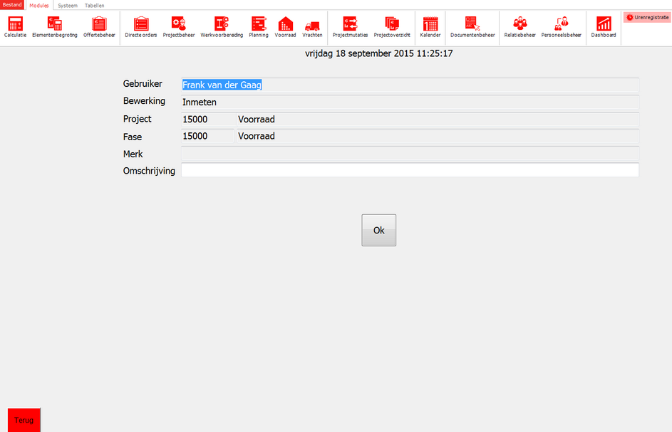Click the Omschrijving label
The width and height of the screenshot is (672, 432).
point(149,171)
